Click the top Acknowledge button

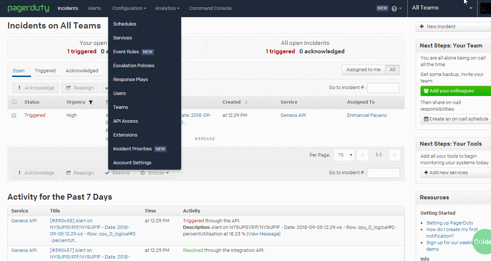tap(36, 88)
